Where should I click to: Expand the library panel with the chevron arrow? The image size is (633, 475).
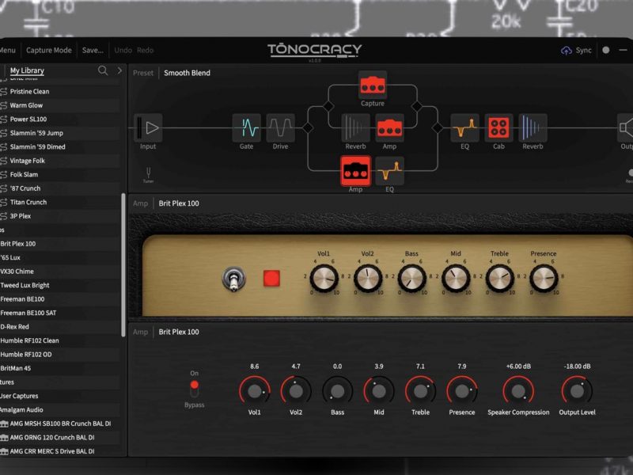(119, 70)
